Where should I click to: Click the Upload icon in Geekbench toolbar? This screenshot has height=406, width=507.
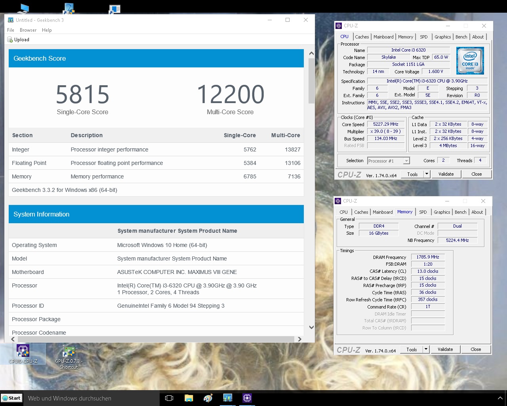click(x=10, y=40)
